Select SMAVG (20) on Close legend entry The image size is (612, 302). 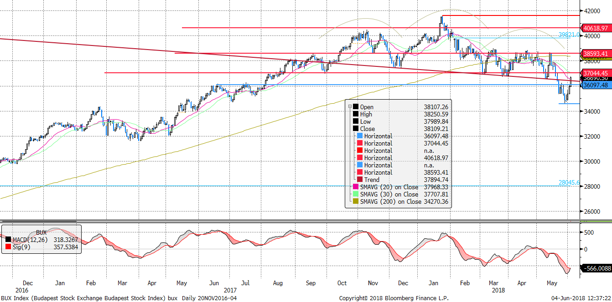389,187
